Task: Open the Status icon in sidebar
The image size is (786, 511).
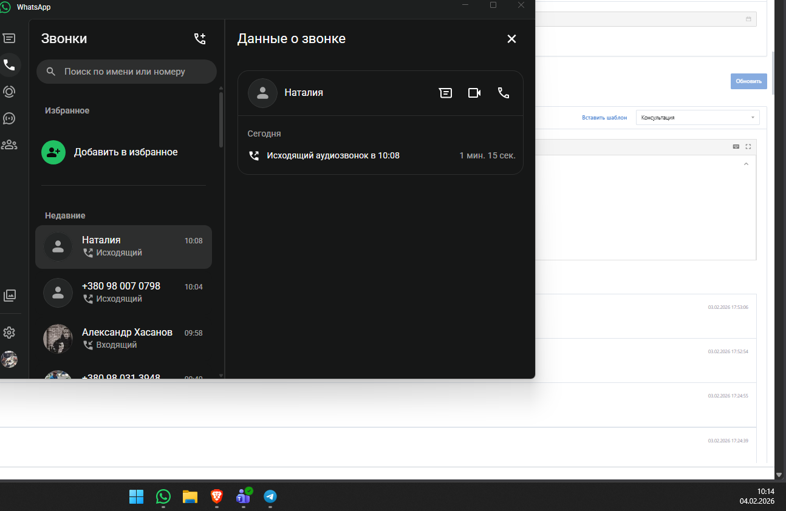Action: coord(9,92)
